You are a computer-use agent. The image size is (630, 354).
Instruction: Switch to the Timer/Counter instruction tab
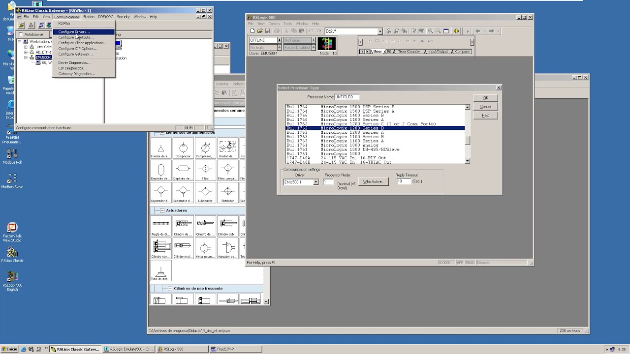coord(409,52)
